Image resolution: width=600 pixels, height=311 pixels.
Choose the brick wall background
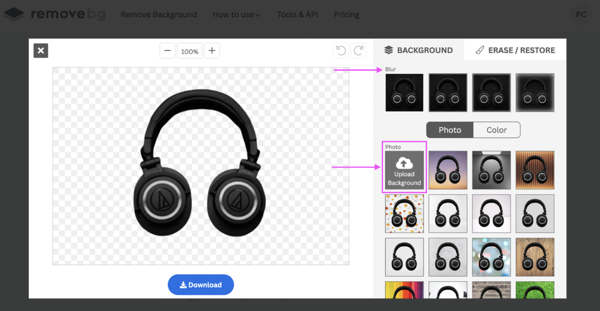tap(491, 290)
